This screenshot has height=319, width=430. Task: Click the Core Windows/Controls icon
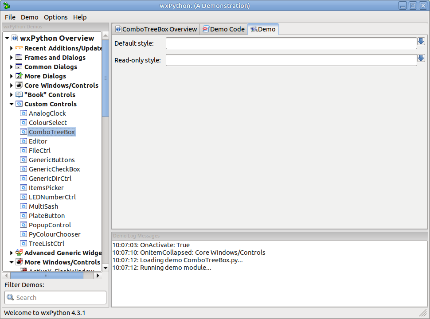click(x=19, y=85)
